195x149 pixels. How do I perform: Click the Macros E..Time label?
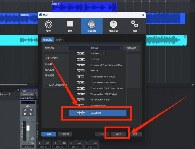[x=27, y=98]
